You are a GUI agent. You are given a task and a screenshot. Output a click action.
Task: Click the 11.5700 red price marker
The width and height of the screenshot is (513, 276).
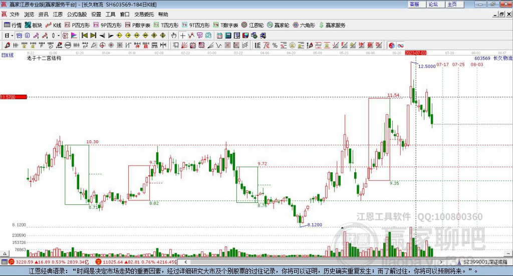[x=14, y=97]
